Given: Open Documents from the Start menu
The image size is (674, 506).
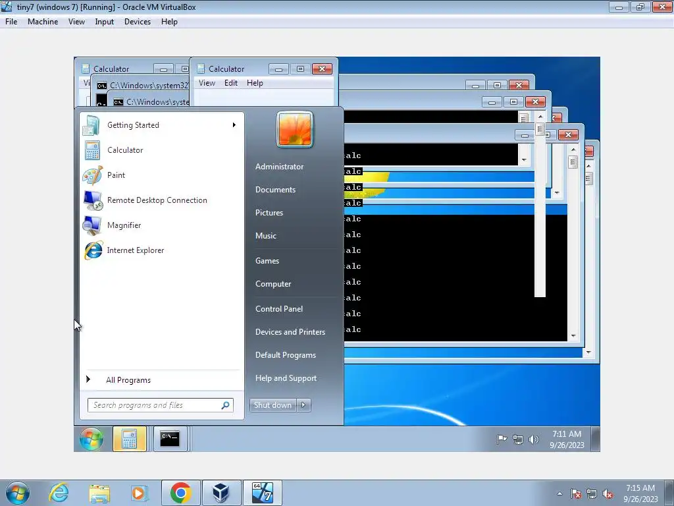Looking at the screenshot, I should 276,190.
